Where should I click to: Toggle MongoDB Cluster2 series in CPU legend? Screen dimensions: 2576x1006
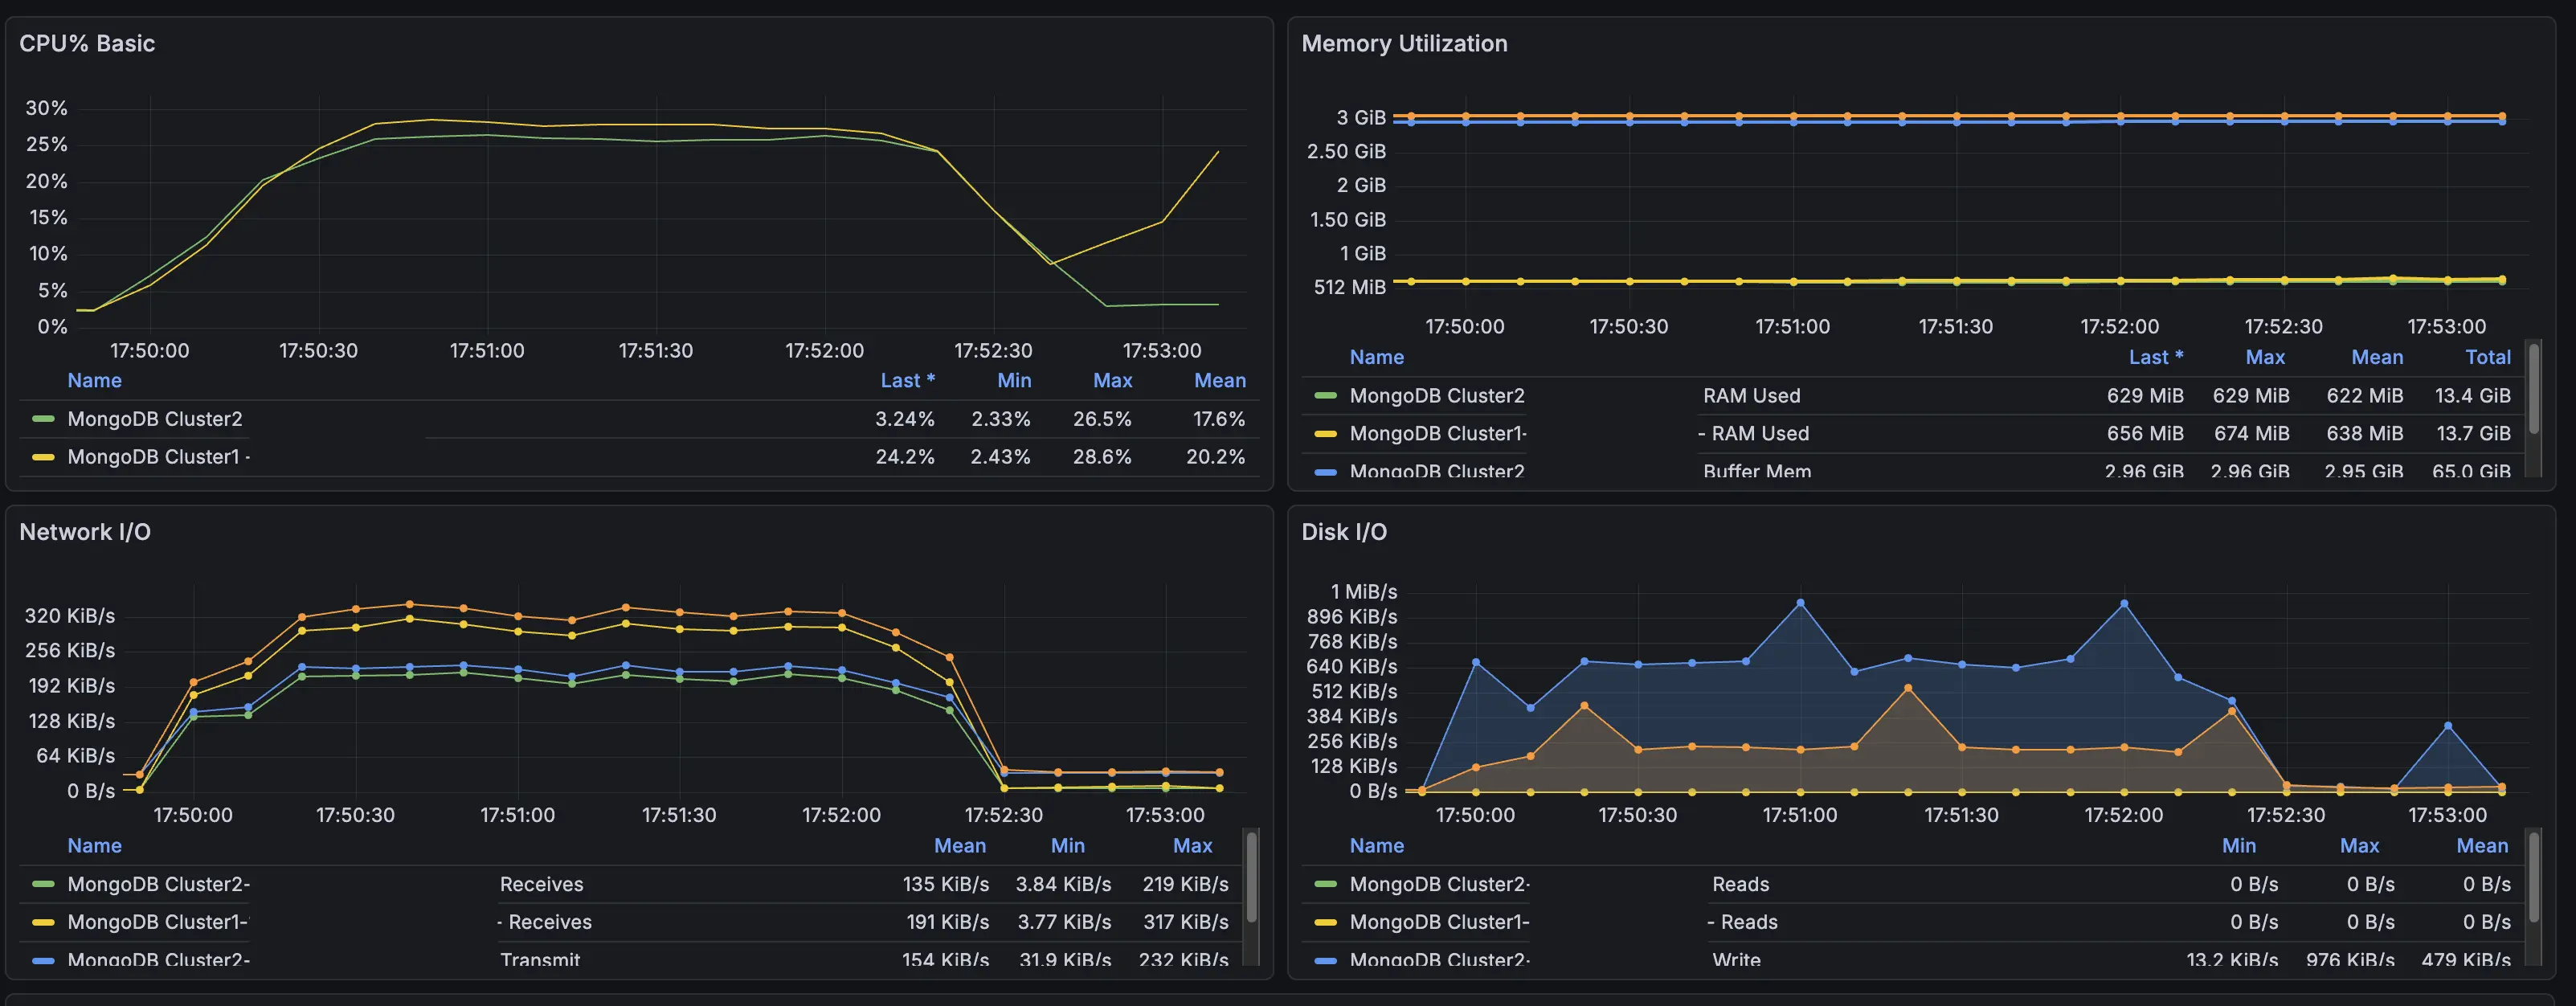pyautogui.click(x=154, y=419)
